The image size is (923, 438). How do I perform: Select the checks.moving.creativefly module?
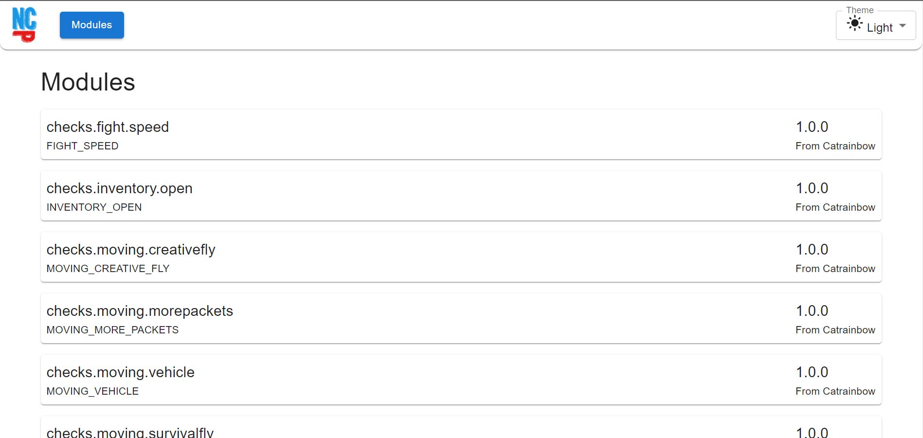pos(461,257)
